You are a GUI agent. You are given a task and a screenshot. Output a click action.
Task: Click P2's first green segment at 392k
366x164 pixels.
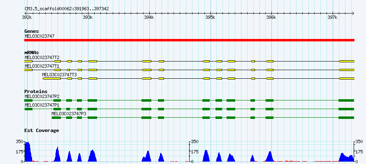28,100
